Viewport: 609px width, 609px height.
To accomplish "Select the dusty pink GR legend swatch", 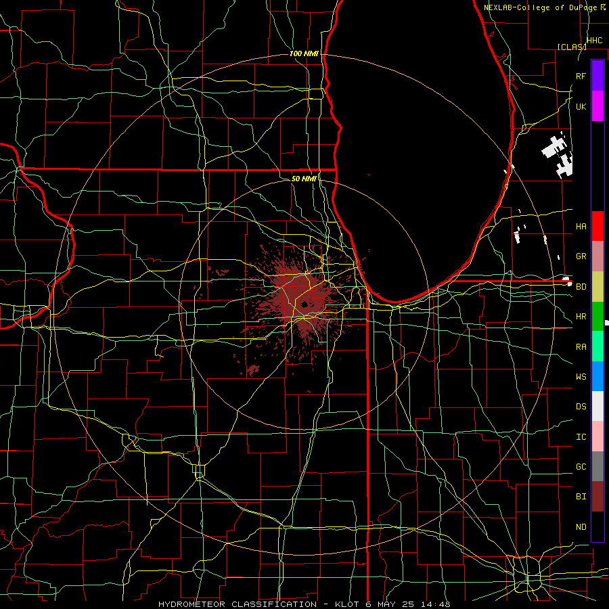I will (597, 256).
